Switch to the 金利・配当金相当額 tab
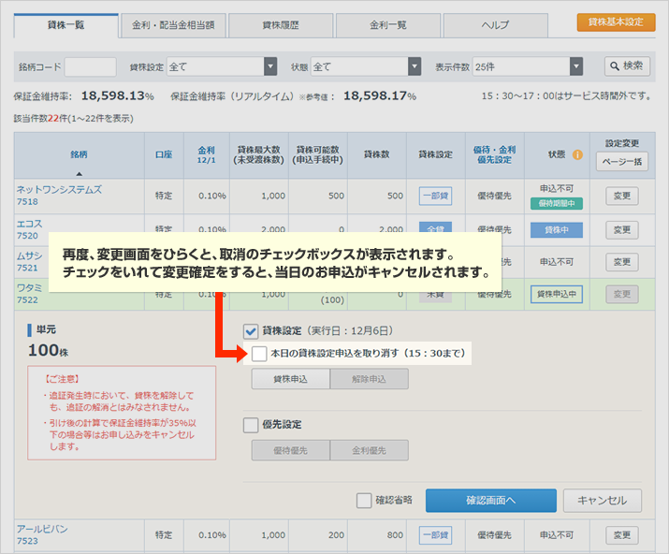The height and width of the screenshot is (554, 669). 173,25
